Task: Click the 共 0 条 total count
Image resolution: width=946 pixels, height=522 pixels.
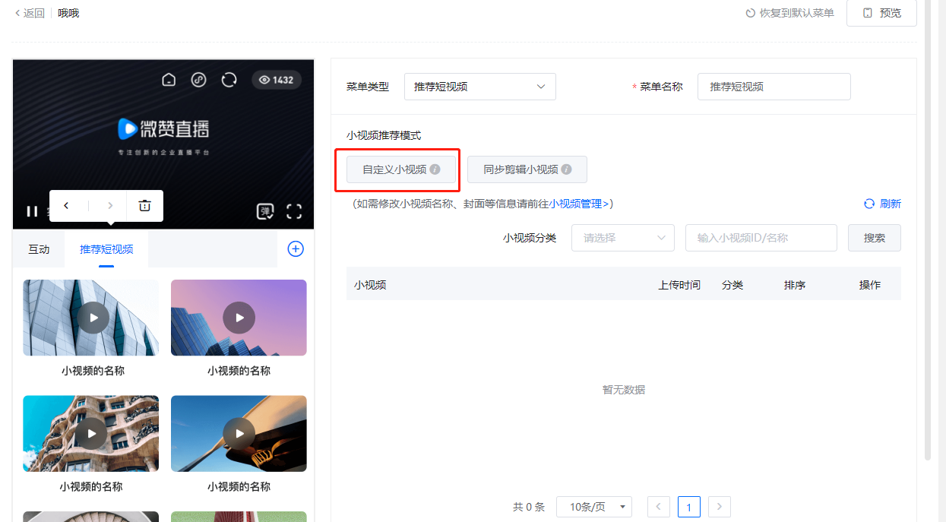Action: 529,507
